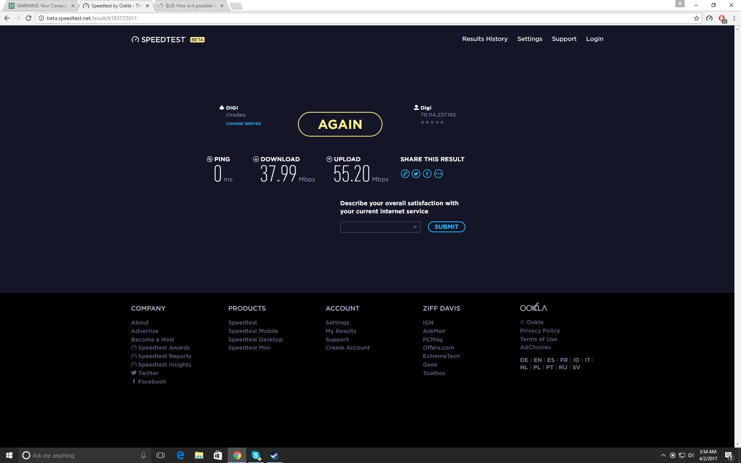Open Speedtest extension icon in toolbar
This screenshot has height=463, width=741.
point(709,18)
